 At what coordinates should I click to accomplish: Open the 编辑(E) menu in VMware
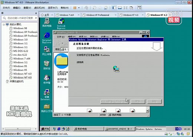[17, 8]
